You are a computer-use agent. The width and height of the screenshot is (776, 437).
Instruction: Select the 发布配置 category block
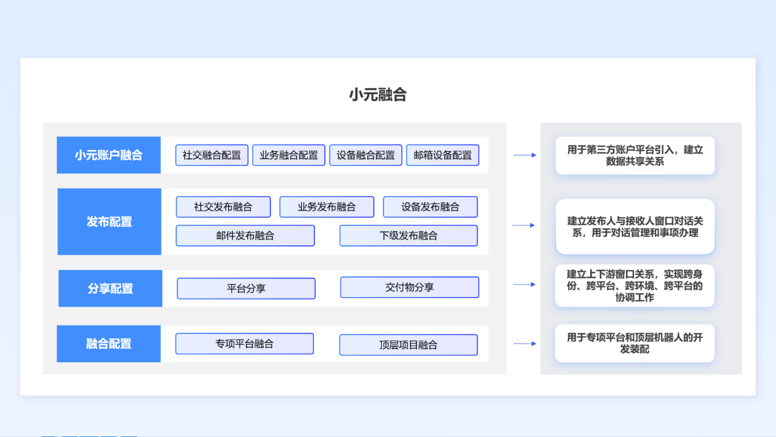[110, 222]
